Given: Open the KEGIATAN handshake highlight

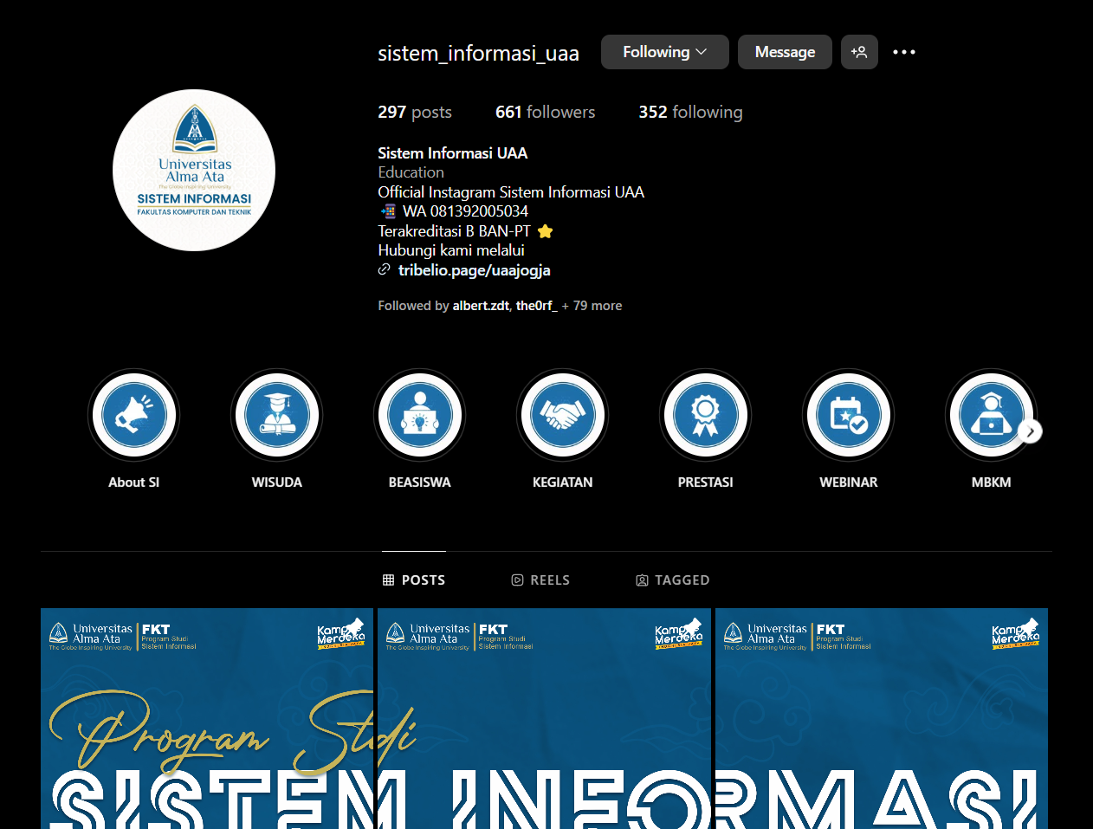Looking at the screenshot, I should pyautogui.click(x=562, y=415).
